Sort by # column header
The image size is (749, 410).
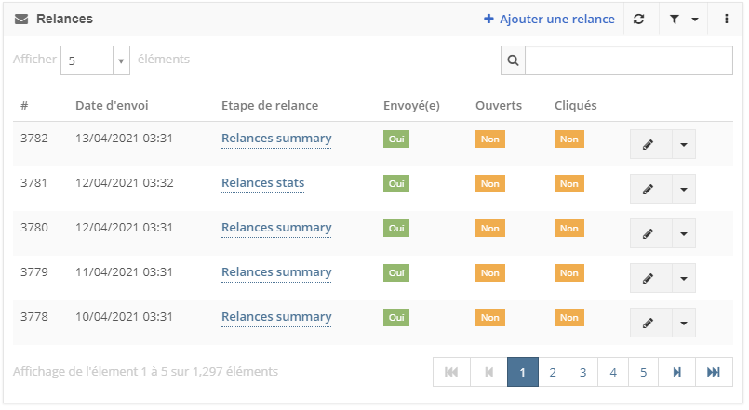click(x=24, y=105)
